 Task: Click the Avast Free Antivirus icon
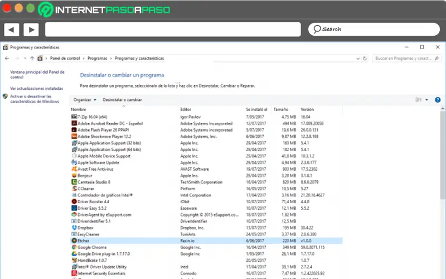(x=74, y=169)
